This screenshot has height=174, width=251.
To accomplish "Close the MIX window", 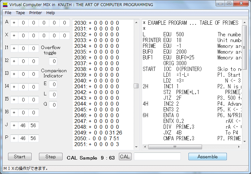I will 241,4.
